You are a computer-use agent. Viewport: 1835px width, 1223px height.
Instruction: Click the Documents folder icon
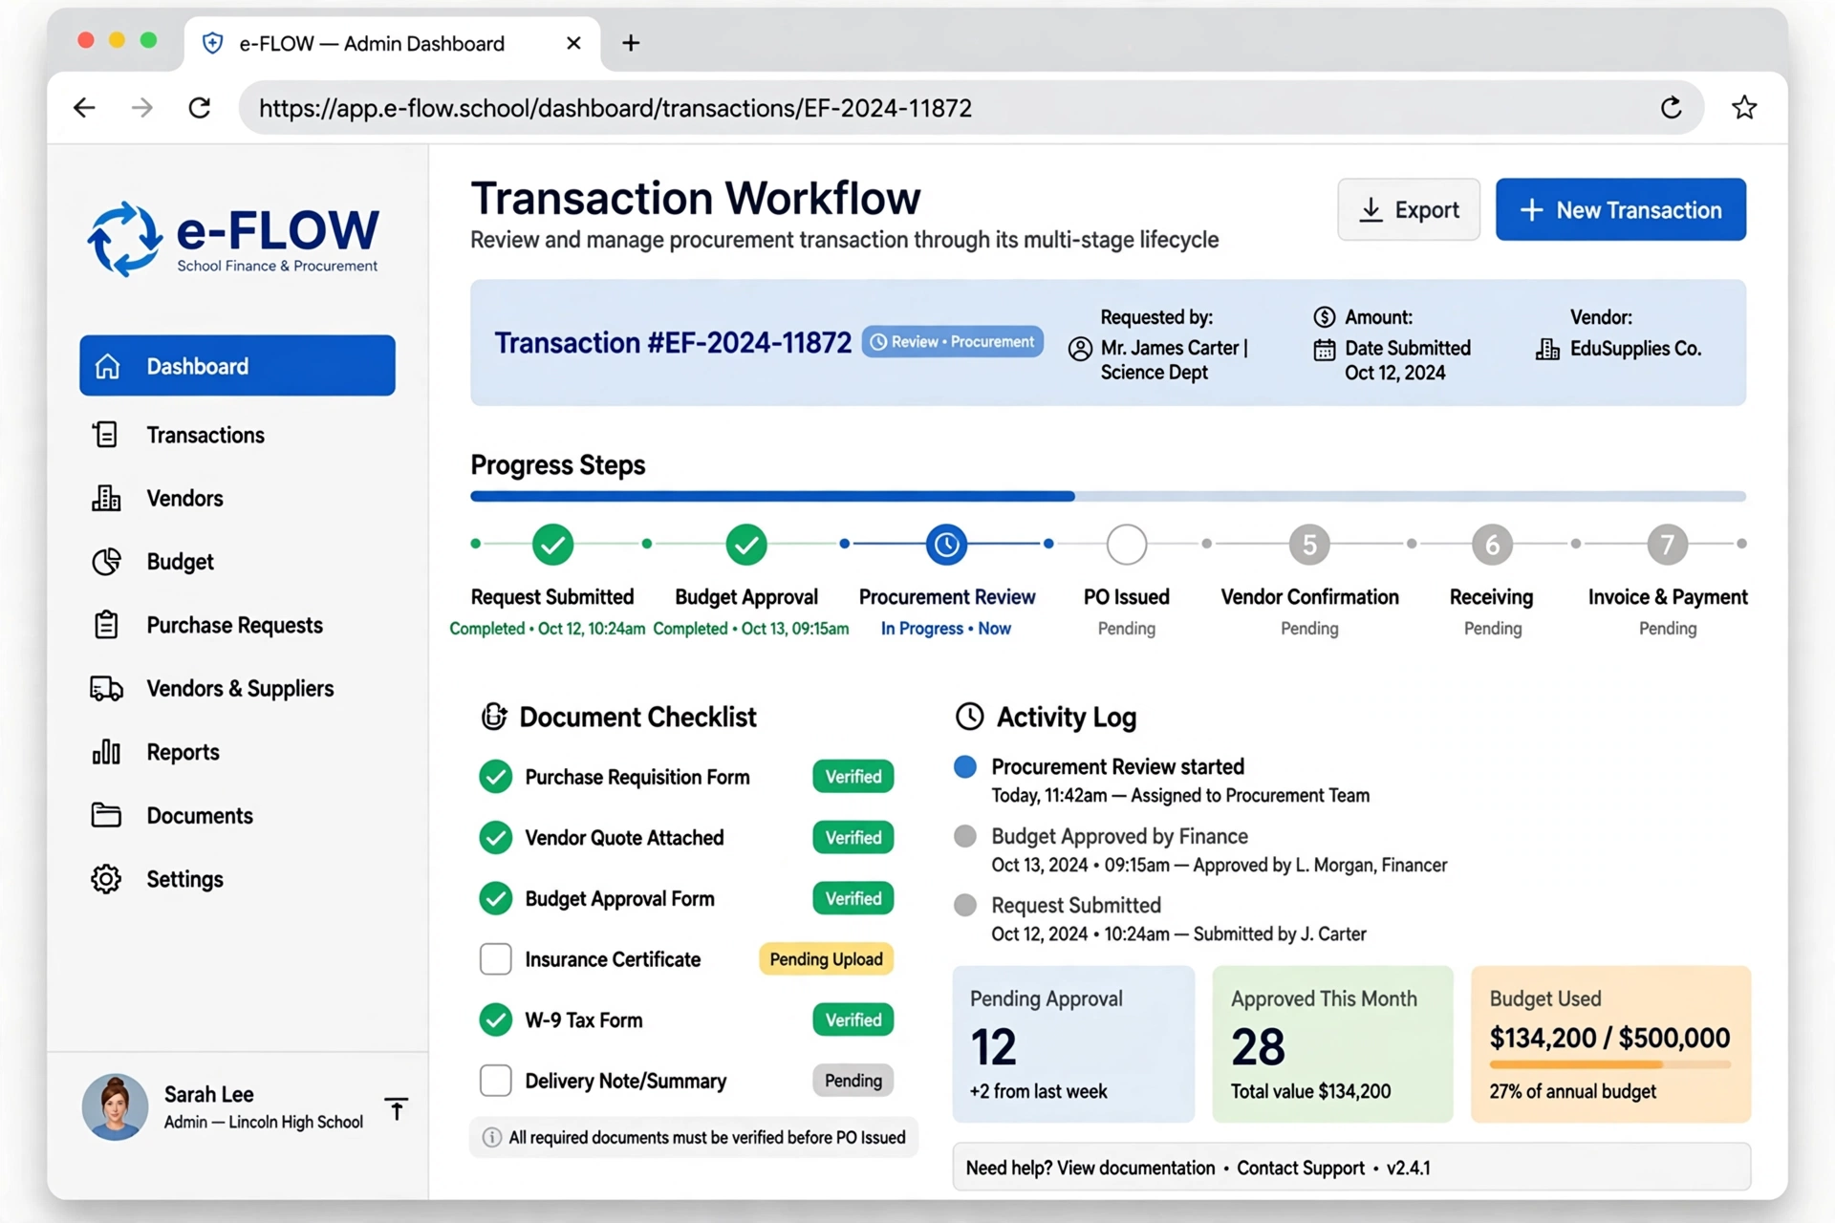coord(106,815)
